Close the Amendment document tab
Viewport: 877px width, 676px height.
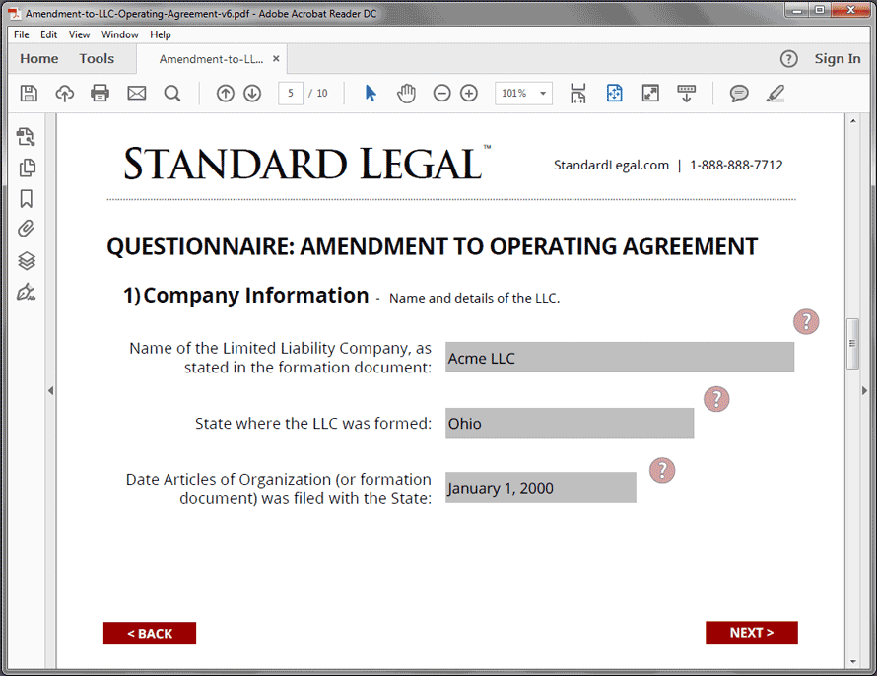(x=276, y=59)
